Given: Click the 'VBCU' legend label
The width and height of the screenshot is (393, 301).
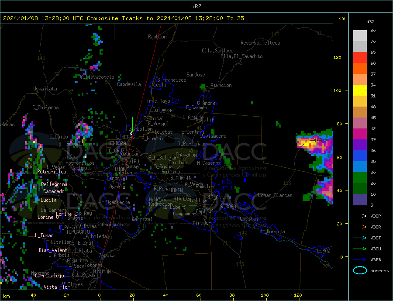Looking at the screenshot, I should [376, 249].
